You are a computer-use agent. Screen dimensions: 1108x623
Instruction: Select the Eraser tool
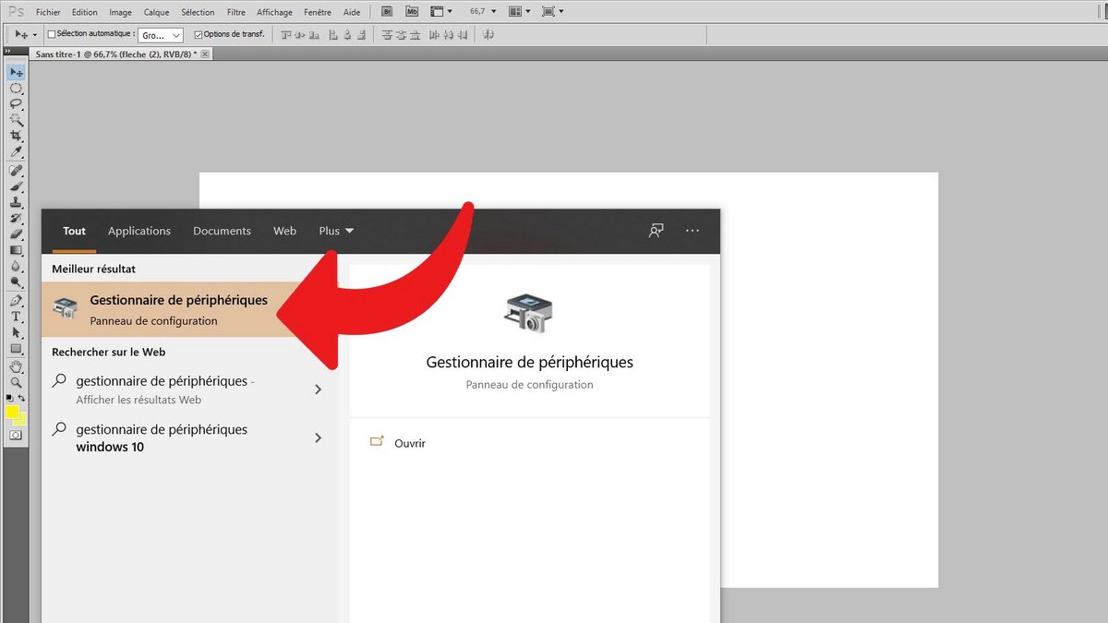[17, 234]
